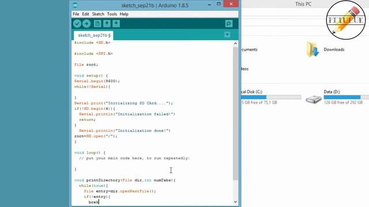This screenshot has width=369, height=207.
Task: Click the 'void printDirectory' function line
Action: 125,180
